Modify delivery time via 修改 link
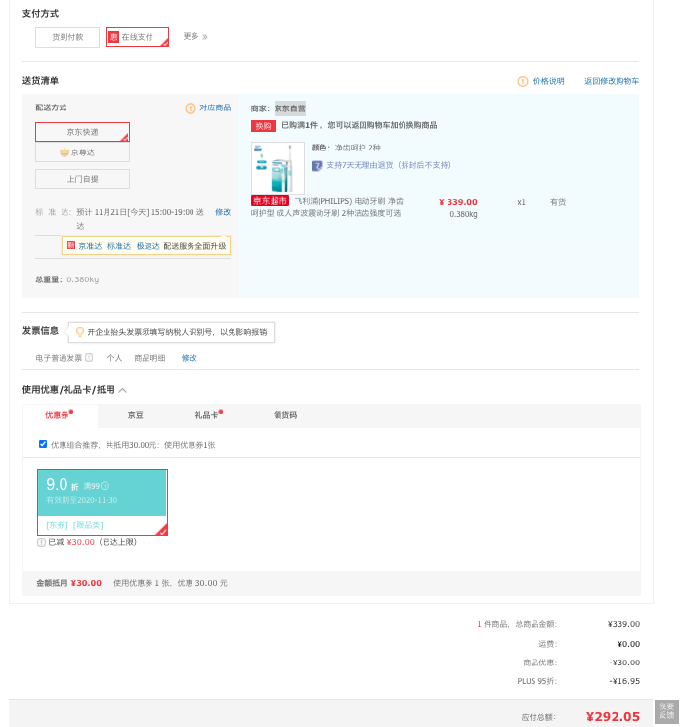Image resolution: width=682 pixels, height=727 pixels. pyautogui.click(x=223, y=212)
